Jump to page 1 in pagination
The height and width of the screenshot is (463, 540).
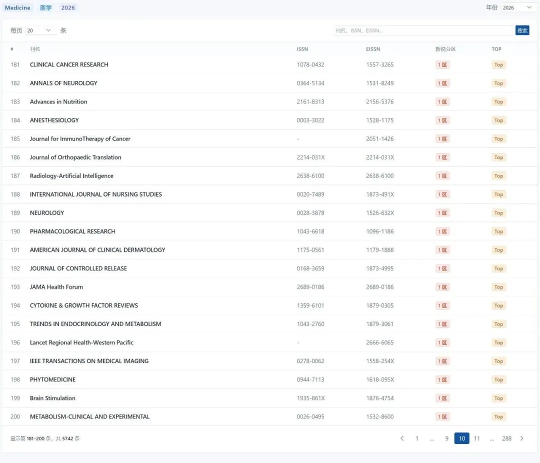(x=417, y=438)
